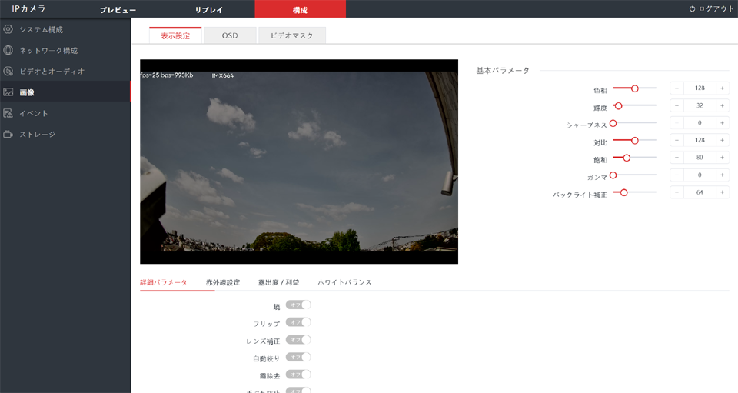Click the ネットワーク構成 globe icon
Image resolution: width=738 pixels, height=393 pixels.
click(8, 50)
